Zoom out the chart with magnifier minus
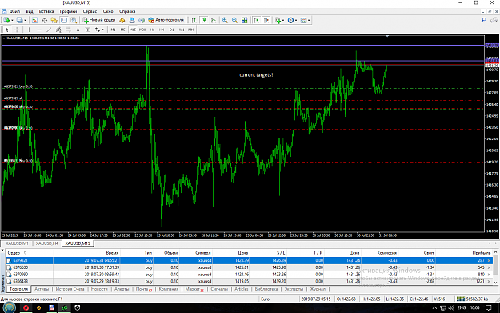Screen dimensions: 500x313 click(234, 20)
